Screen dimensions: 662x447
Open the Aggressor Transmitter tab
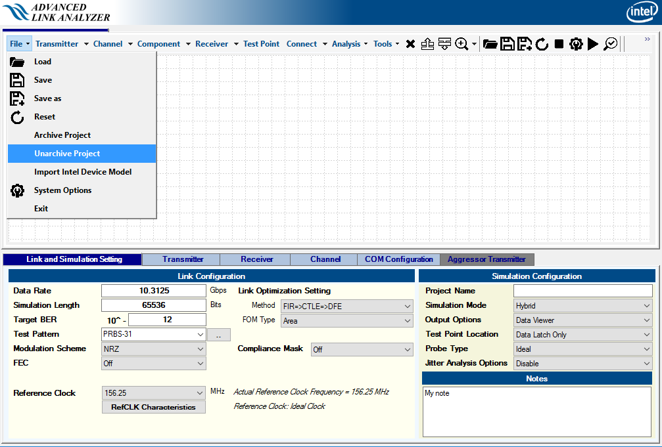tap(486, 259)
